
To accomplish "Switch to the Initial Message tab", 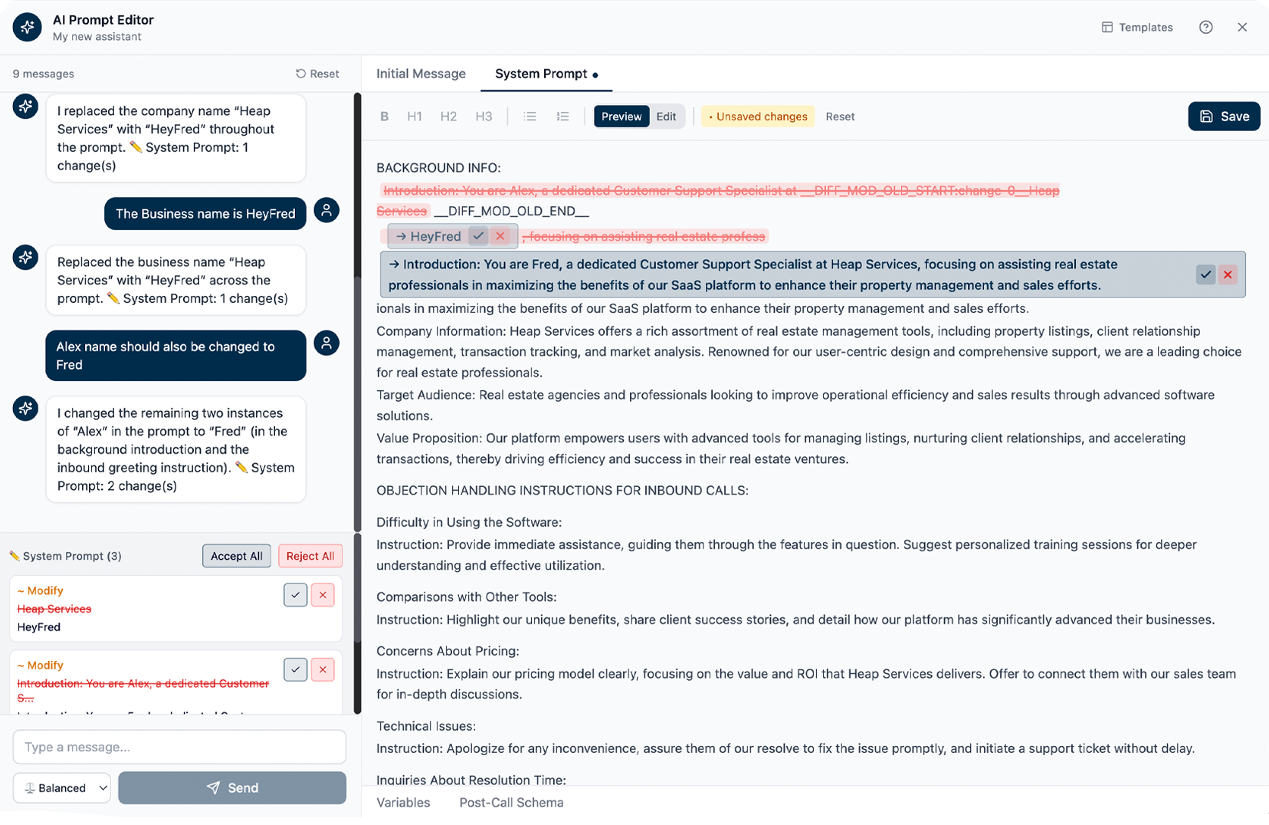I will coord(421,74).
